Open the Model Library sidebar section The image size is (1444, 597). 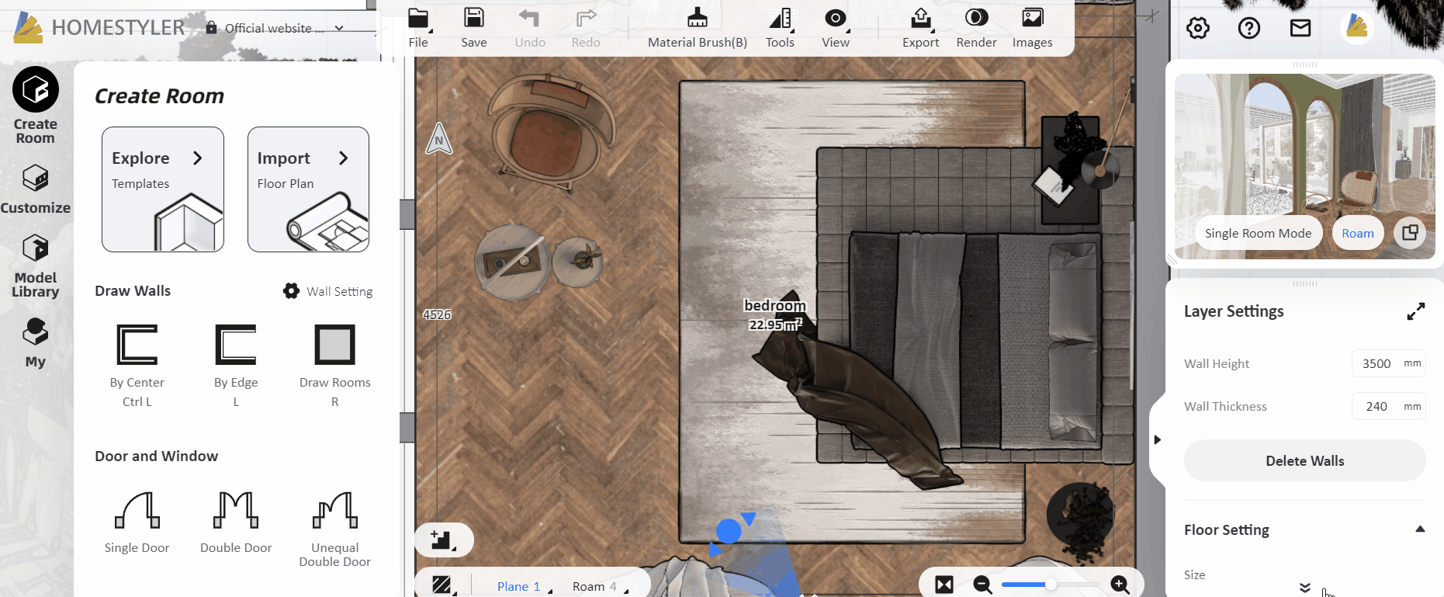[36, 266]
